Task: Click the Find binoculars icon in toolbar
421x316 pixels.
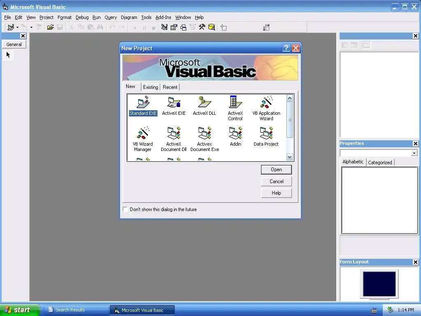Action: pyautogui.click(x=100, y=27)
